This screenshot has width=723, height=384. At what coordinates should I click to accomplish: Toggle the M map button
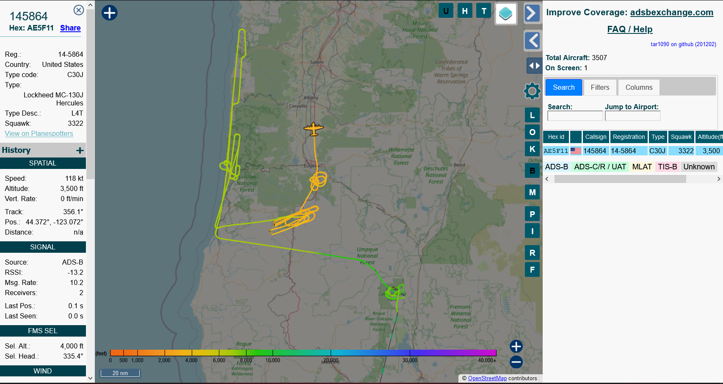(x=533, y=192)
